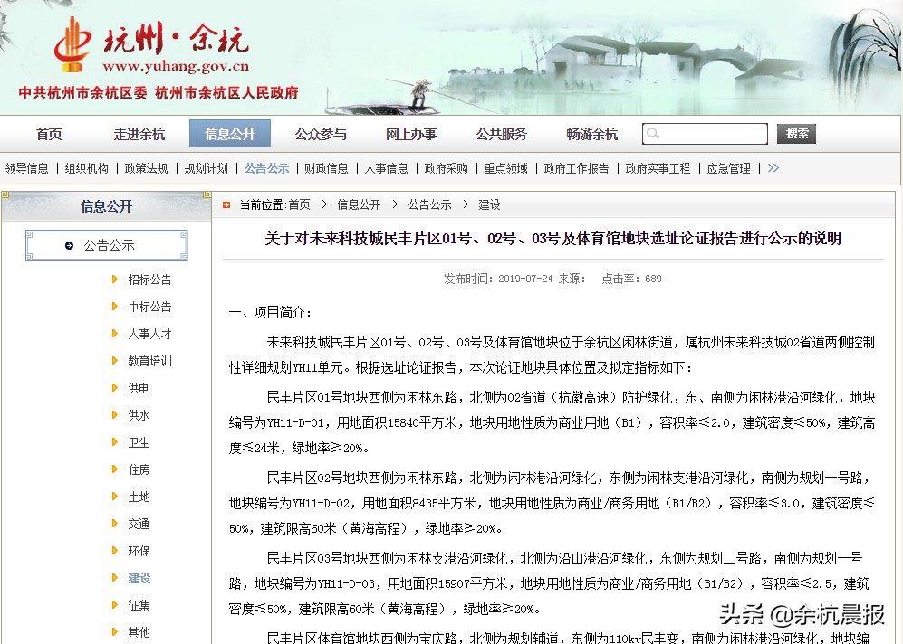Open the 公众参与 section
The image size is (903, 644).
tap(321, 133)
